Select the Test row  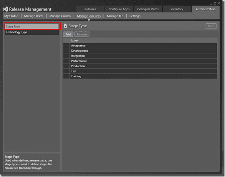coord(140,71)
